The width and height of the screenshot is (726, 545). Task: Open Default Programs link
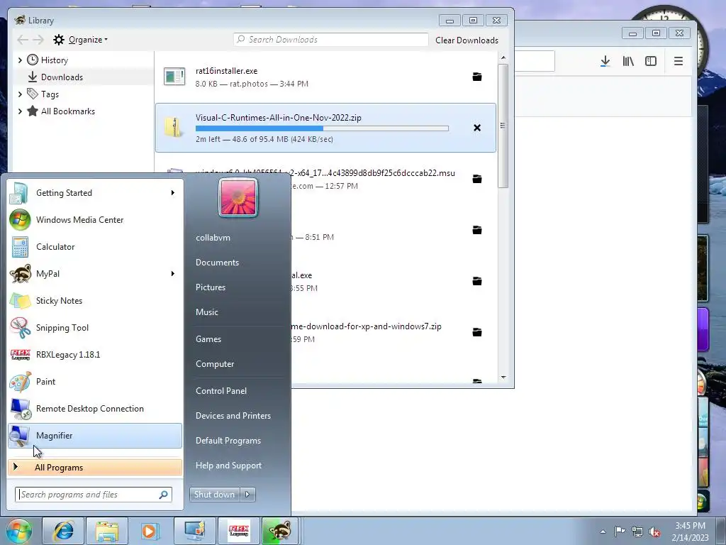coord(228,441)
